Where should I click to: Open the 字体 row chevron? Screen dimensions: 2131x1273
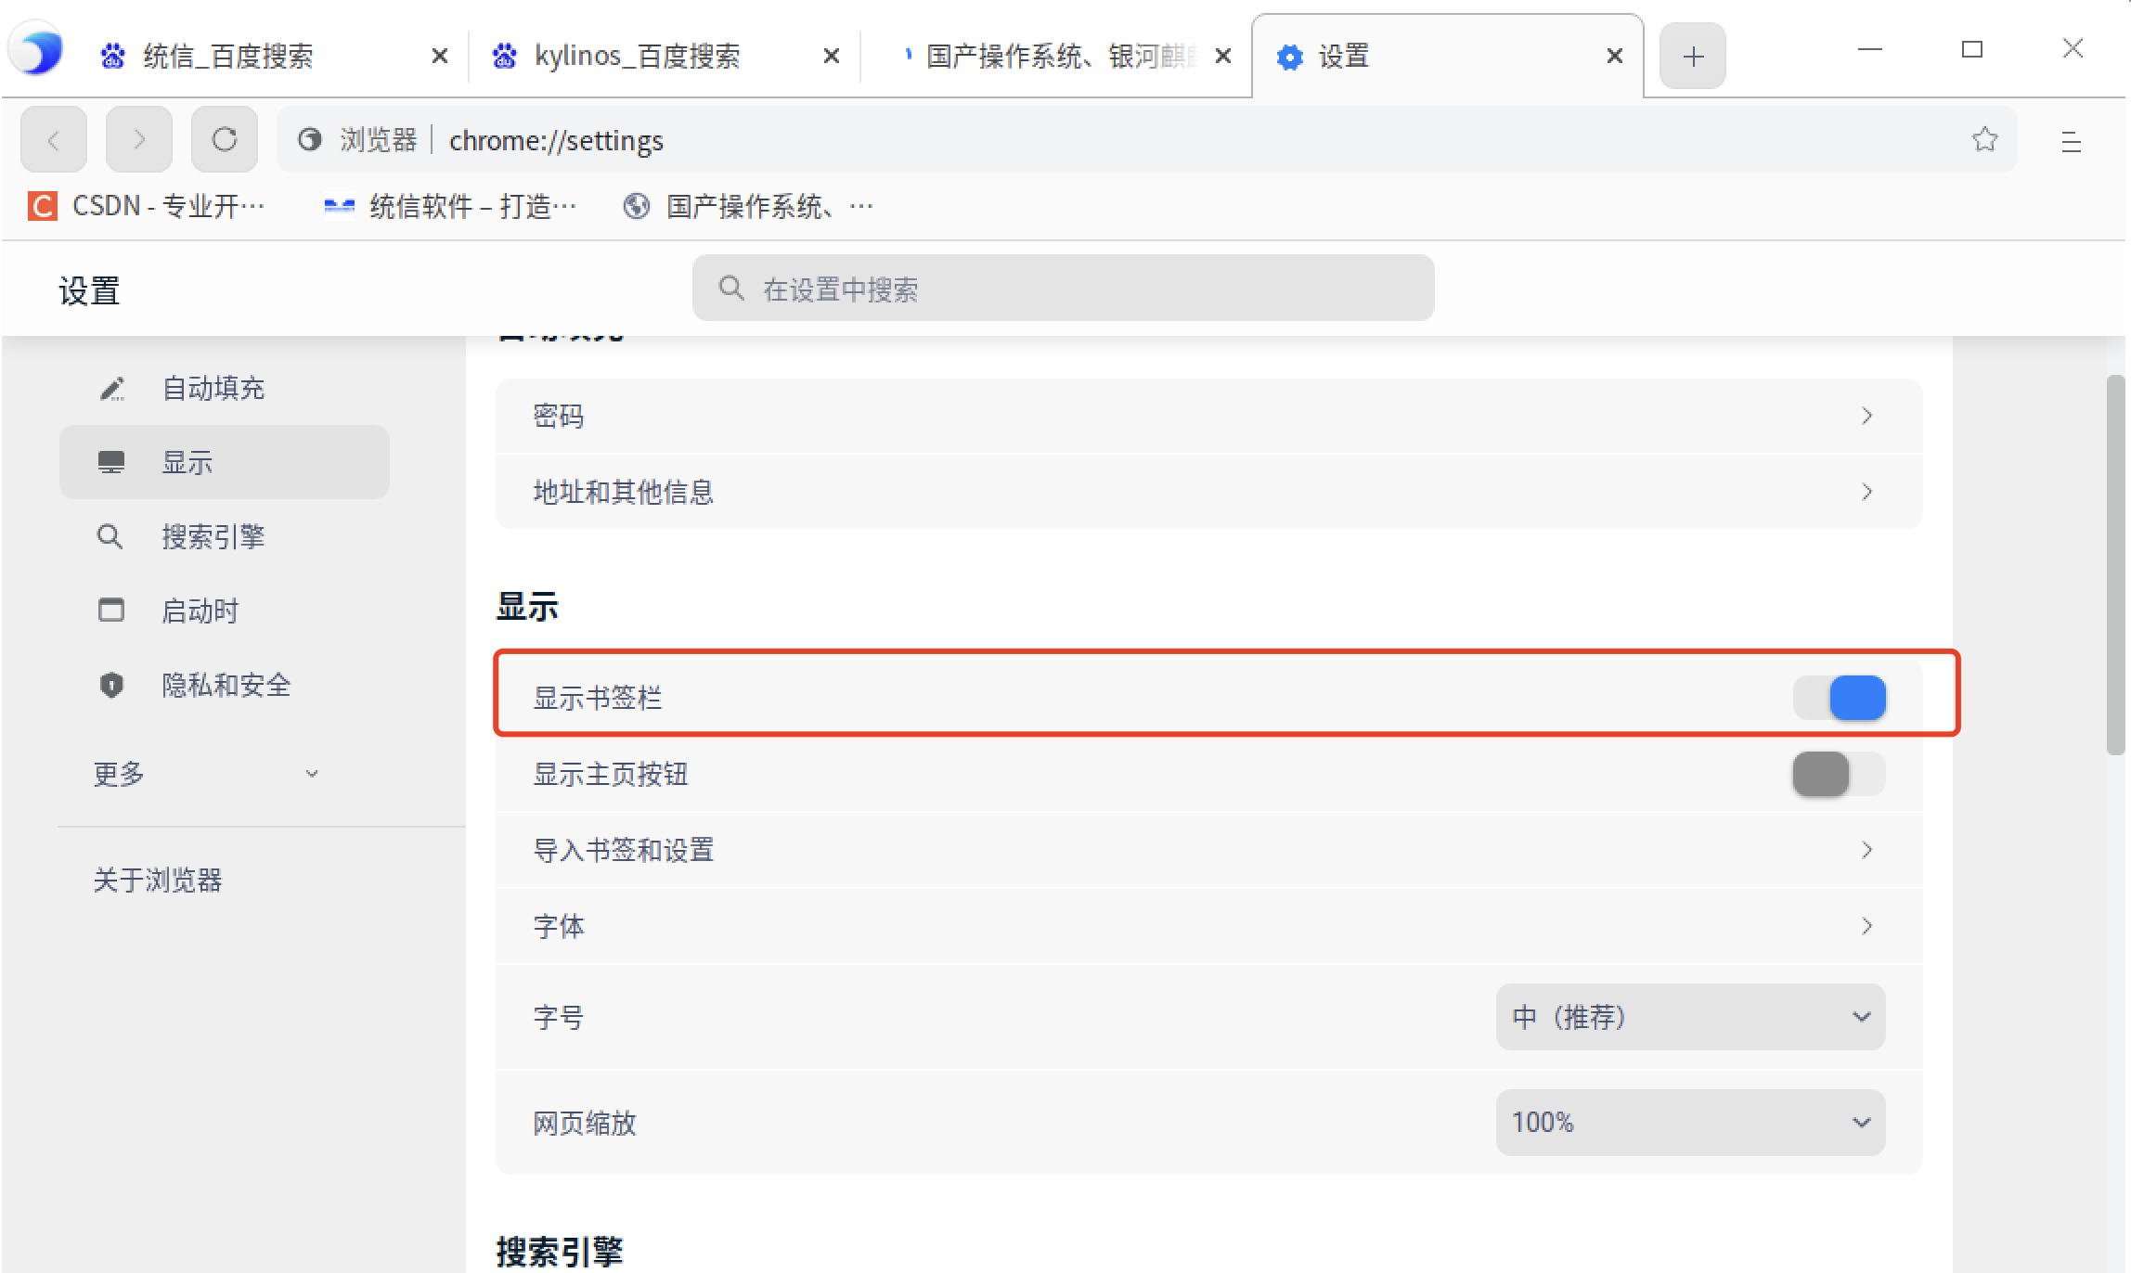pos(1867,926)
